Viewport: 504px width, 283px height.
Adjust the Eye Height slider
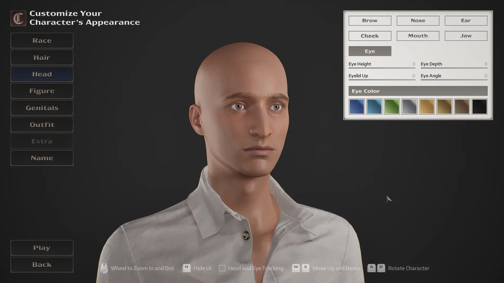[382, 68]
